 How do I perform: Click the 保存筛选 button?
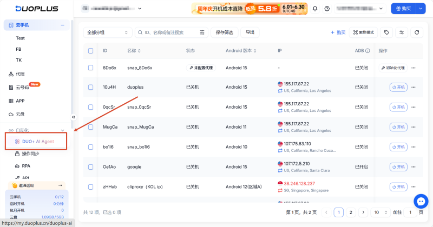click(224, 32)
